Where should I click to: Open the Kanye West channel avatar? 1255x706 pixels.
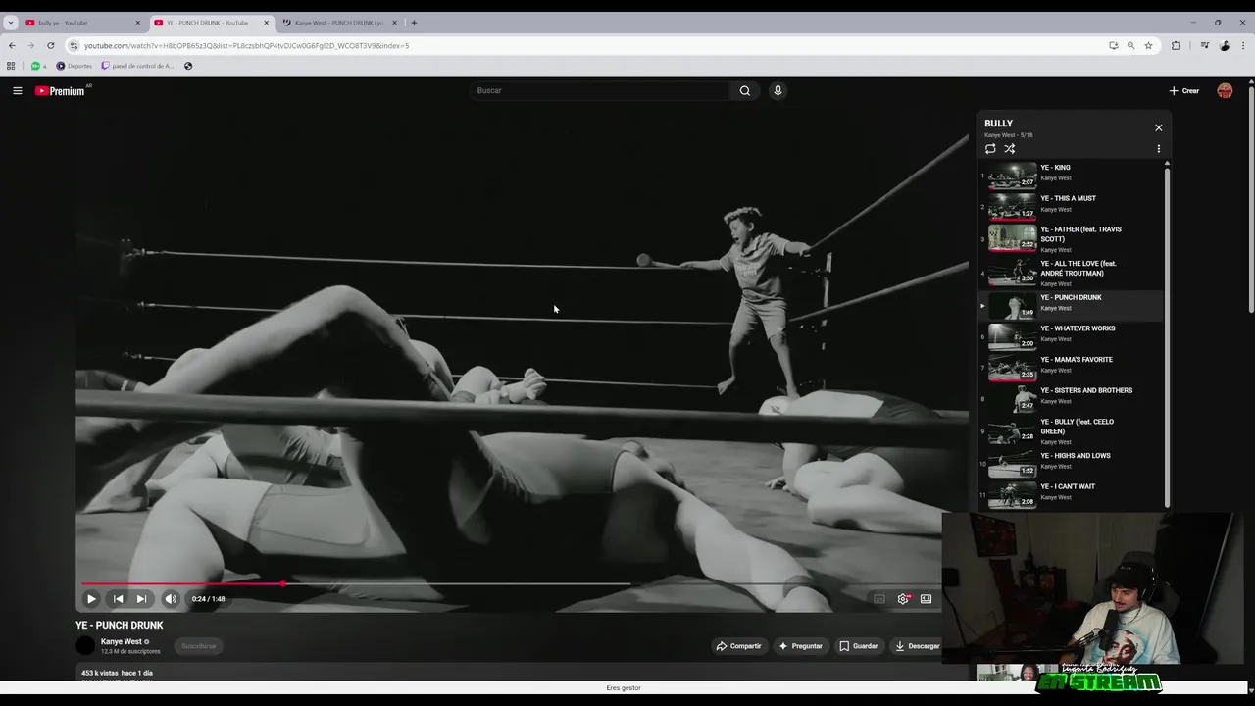(85, 645)
